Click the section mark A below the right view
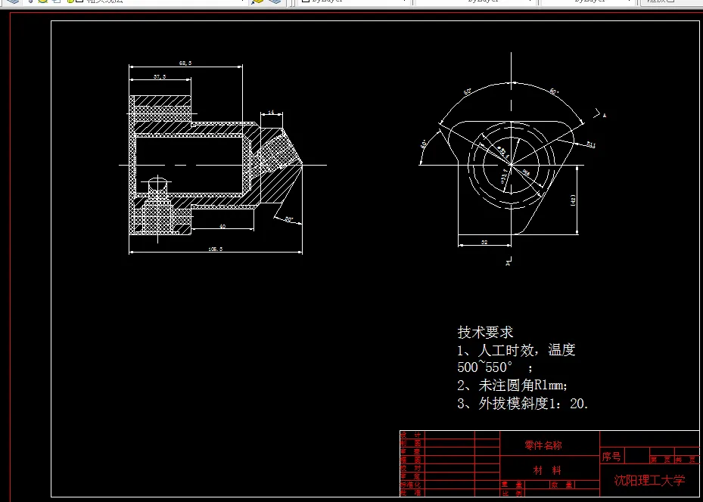Screen dimensions: 703x502 508,263
